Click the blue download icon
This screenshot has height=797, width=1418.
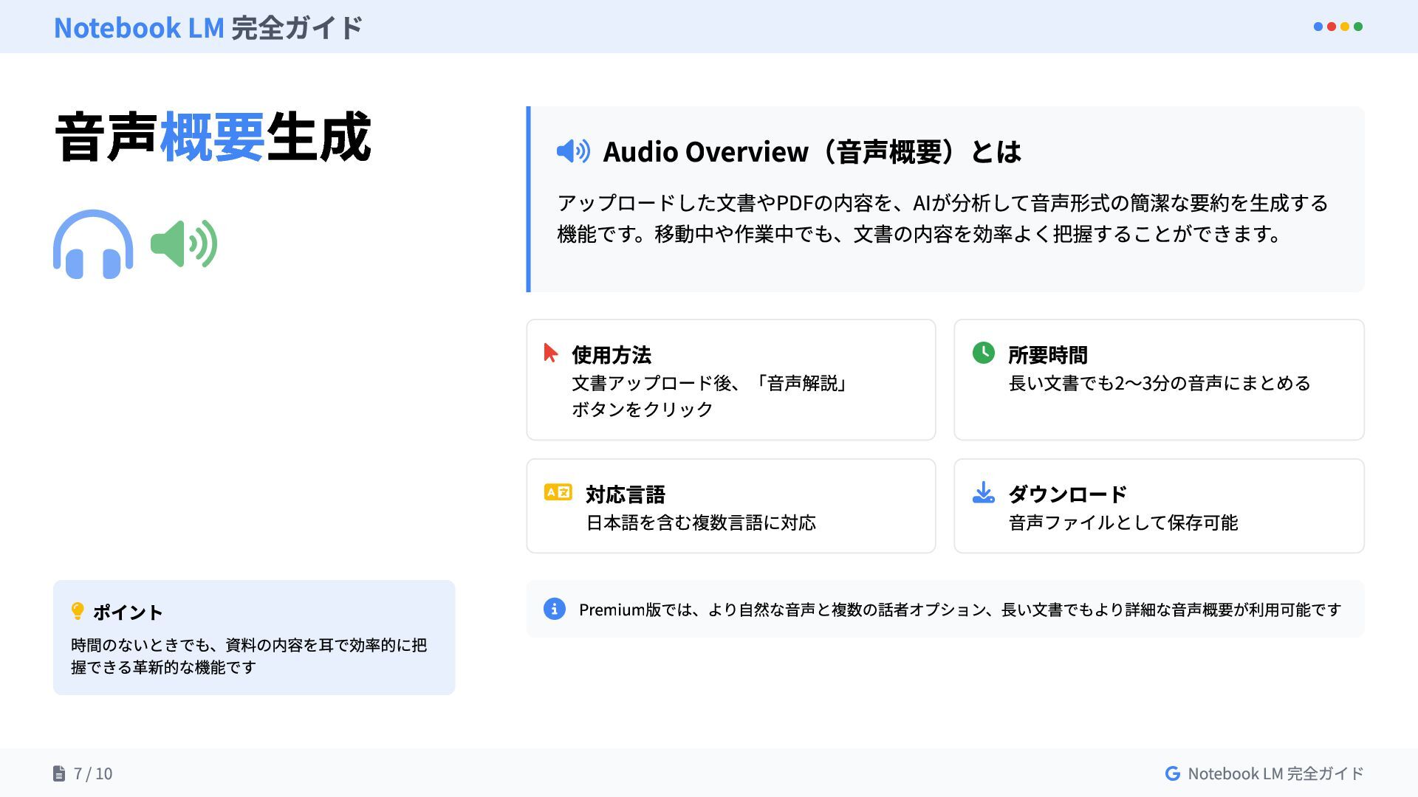pyautogui.click(x=983, y=492)
